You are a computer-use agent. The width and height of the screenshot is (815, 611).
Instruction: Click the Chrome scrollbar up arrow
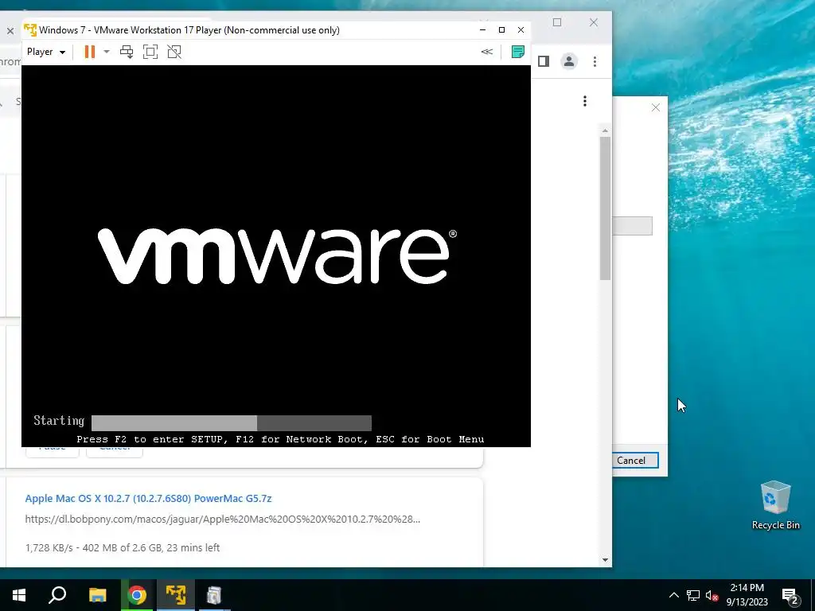pos(605,130)
